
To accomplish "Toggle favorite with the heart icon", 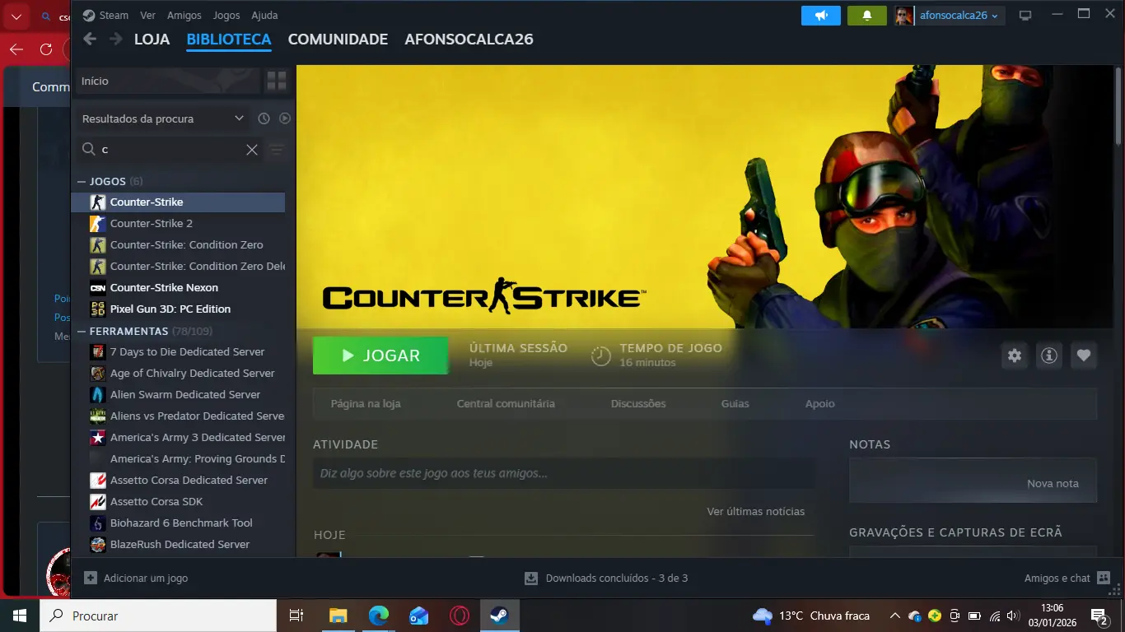I will (x=1084, y=355).
